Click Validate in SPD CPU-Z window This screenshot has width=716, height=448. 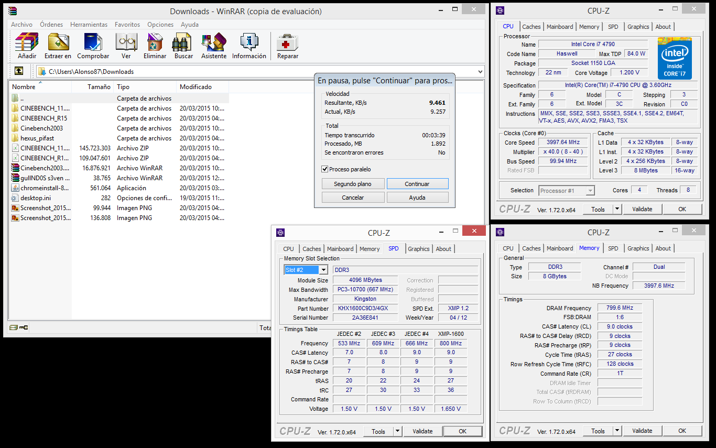[422, 431]
